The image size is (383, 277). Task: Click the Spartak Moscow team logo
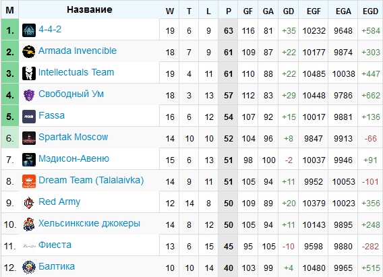point(29,138)
